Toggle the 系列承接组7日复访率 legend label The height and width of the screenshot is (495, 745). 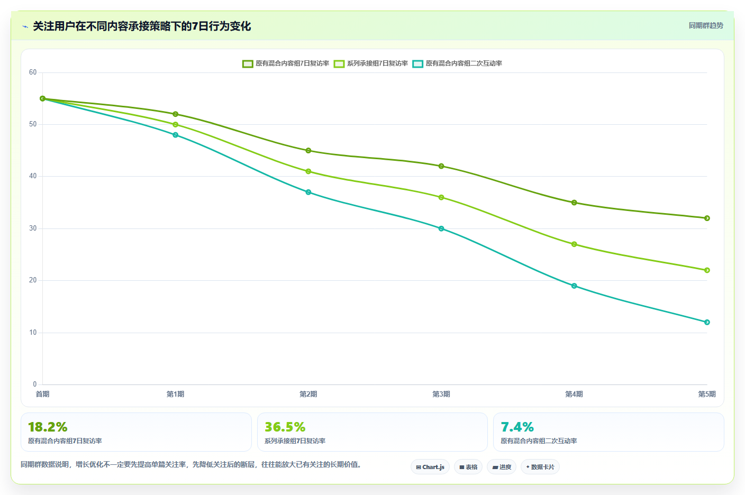click(x=377, y=63)
